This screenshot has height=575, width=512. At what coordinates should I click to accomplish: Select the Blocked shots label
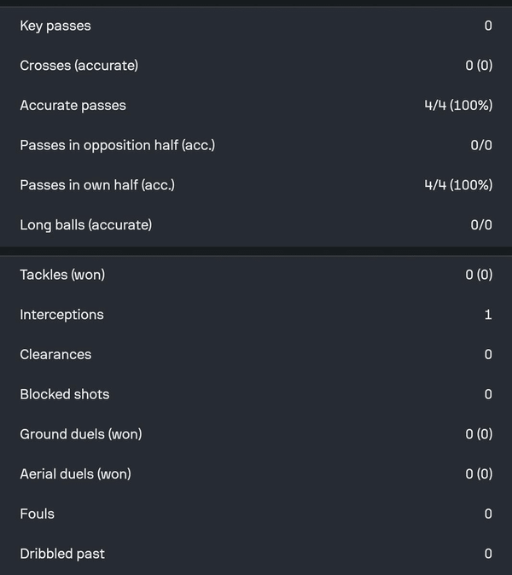pyautogui.click(x=64, y=394)
